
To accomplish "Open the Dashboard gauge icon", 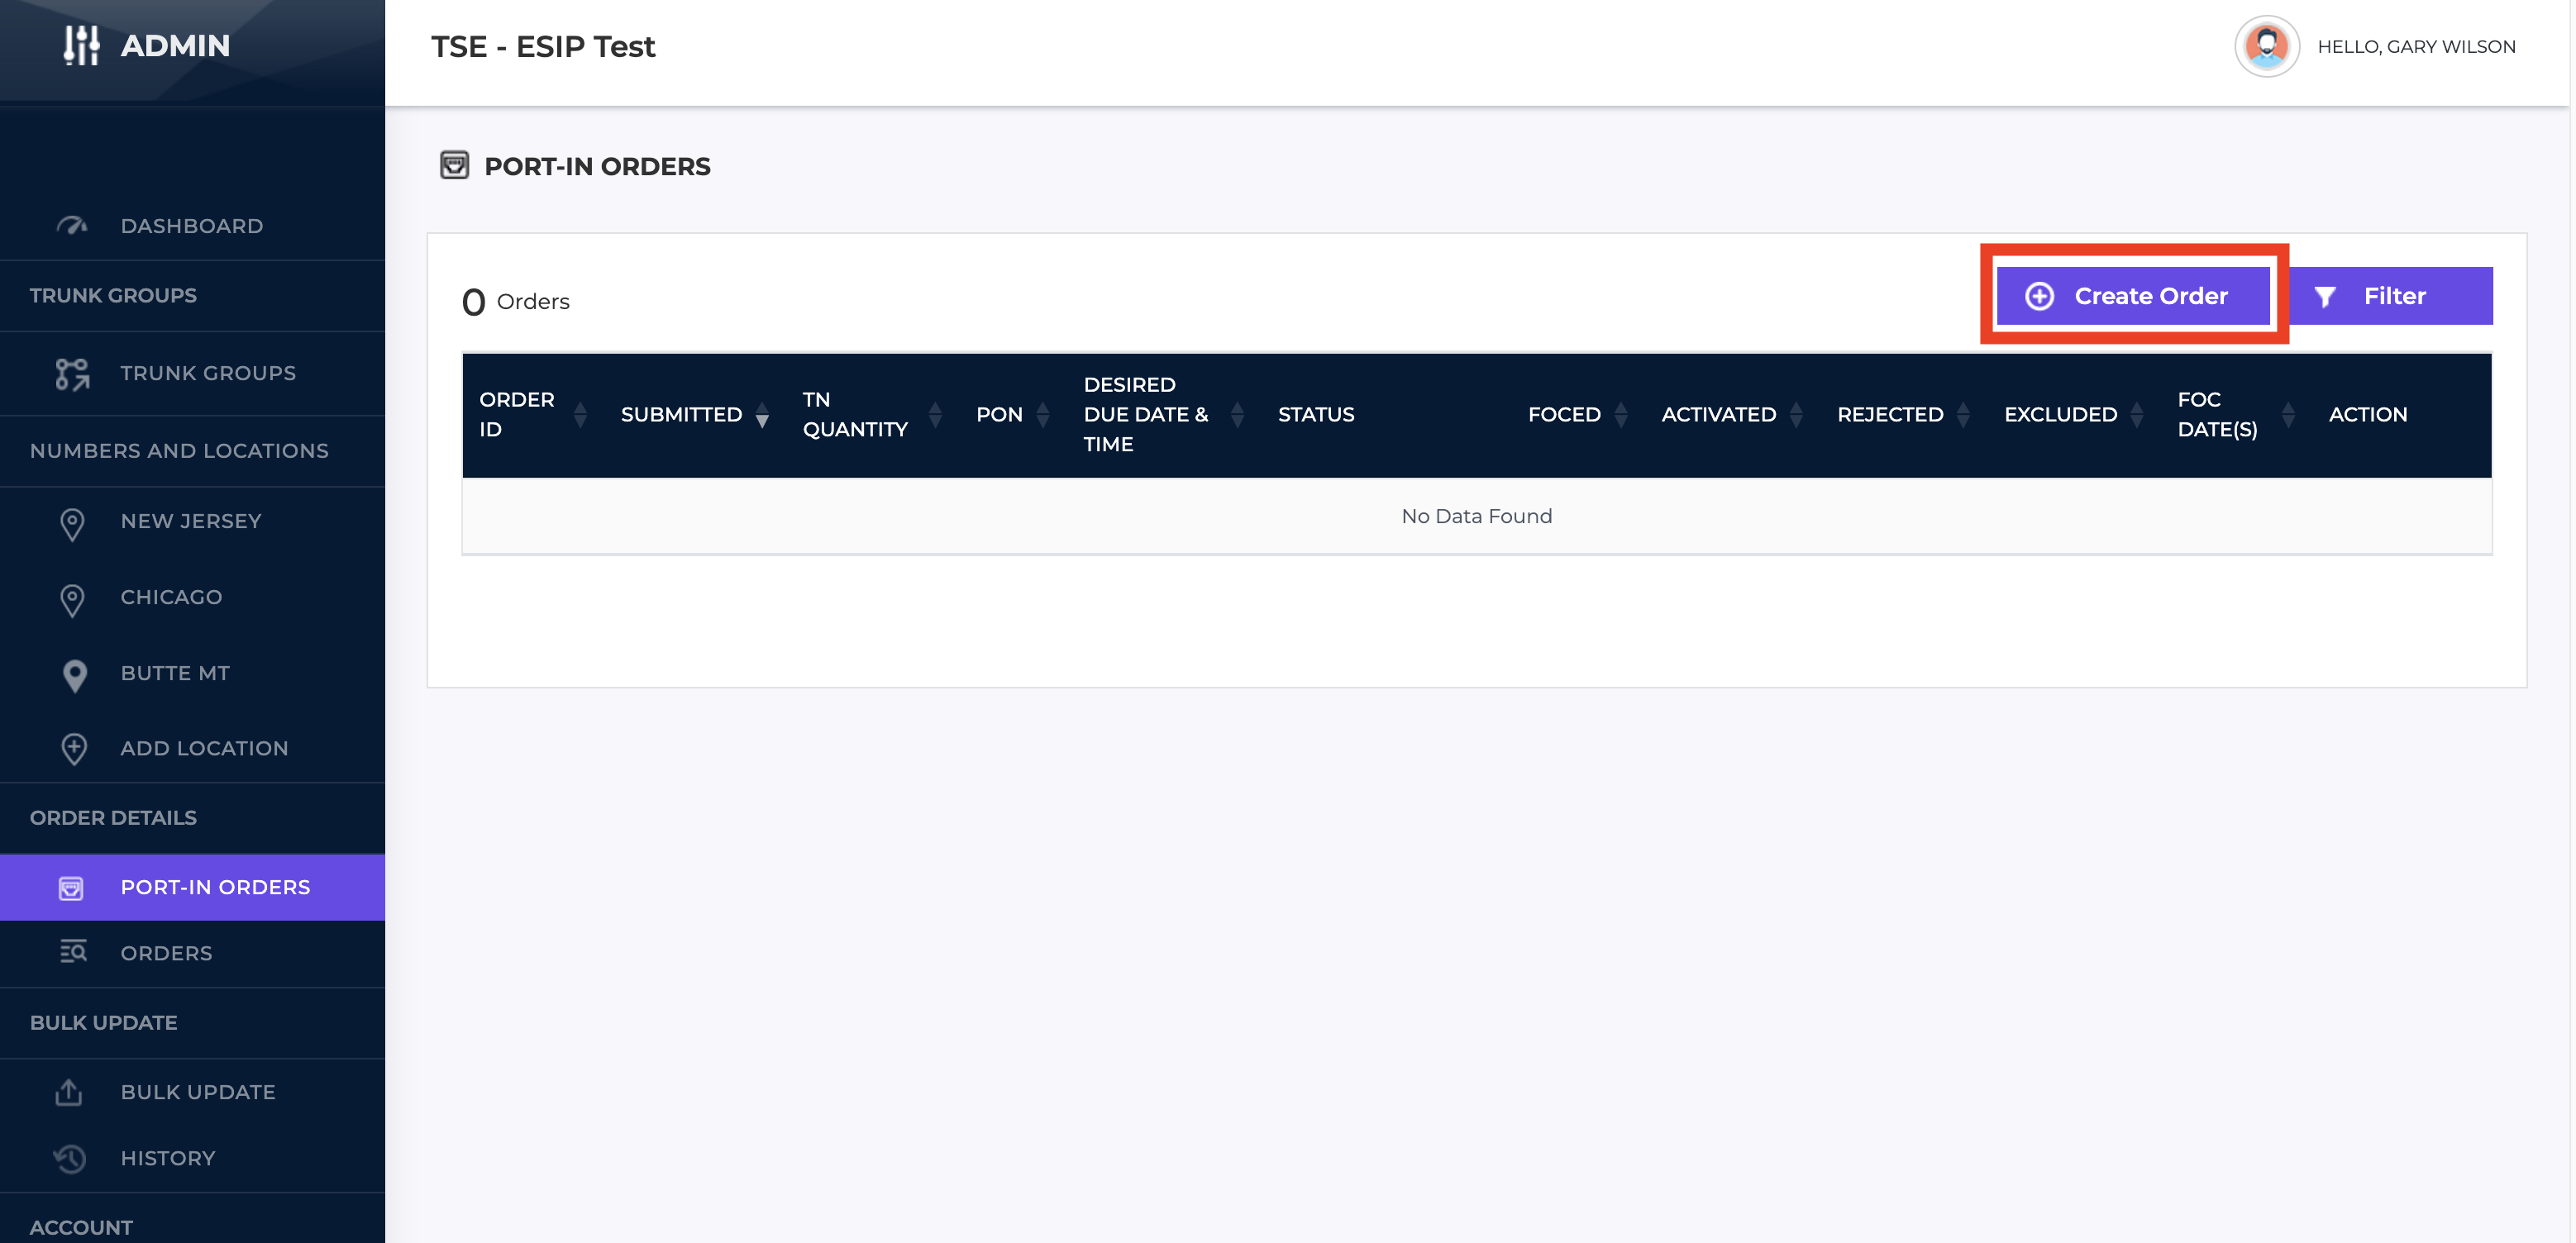I will pyautogui.click(x=72, y=226).
